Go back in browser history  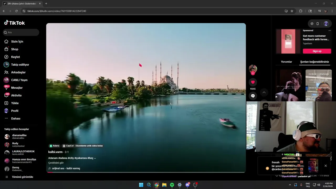pos(4,11)
